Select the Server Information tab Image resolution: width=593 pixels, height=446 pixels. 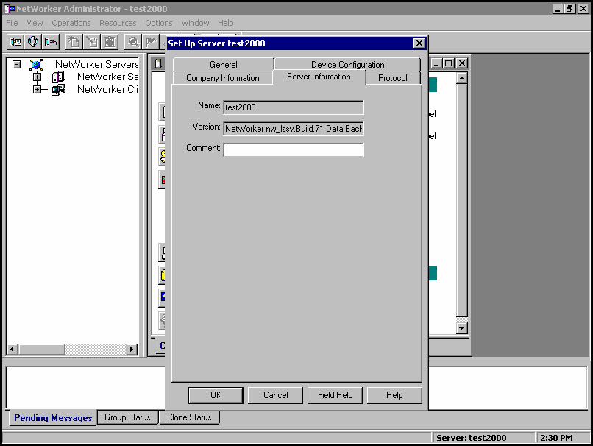[319, 77]
